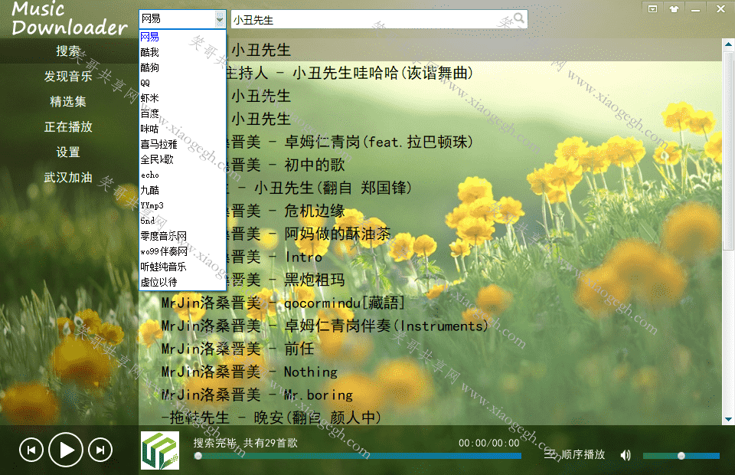Select 酷狗 in the source list

(x=183, y=67)
